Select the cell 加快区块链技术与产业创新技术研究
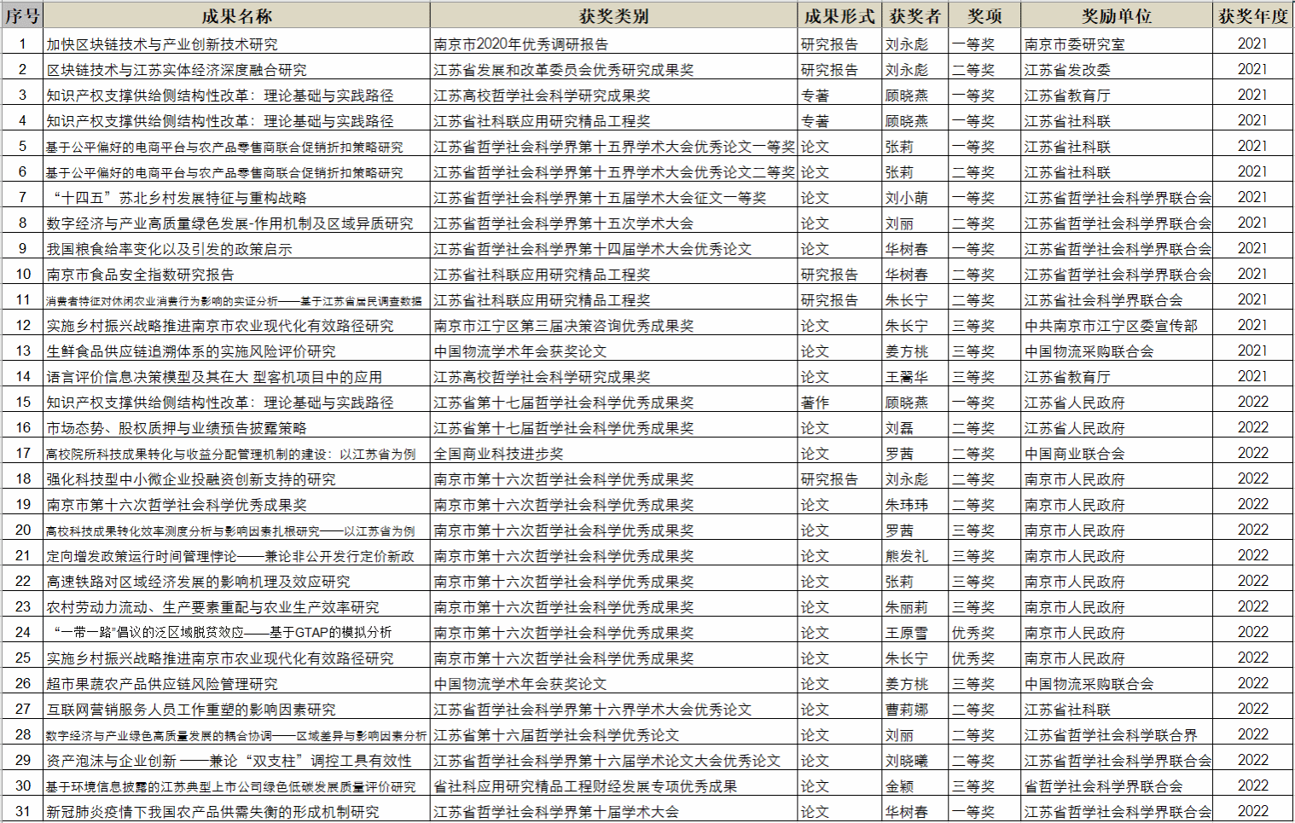Viewport: 1295px width, 823px height. click(x=162, y=44)
